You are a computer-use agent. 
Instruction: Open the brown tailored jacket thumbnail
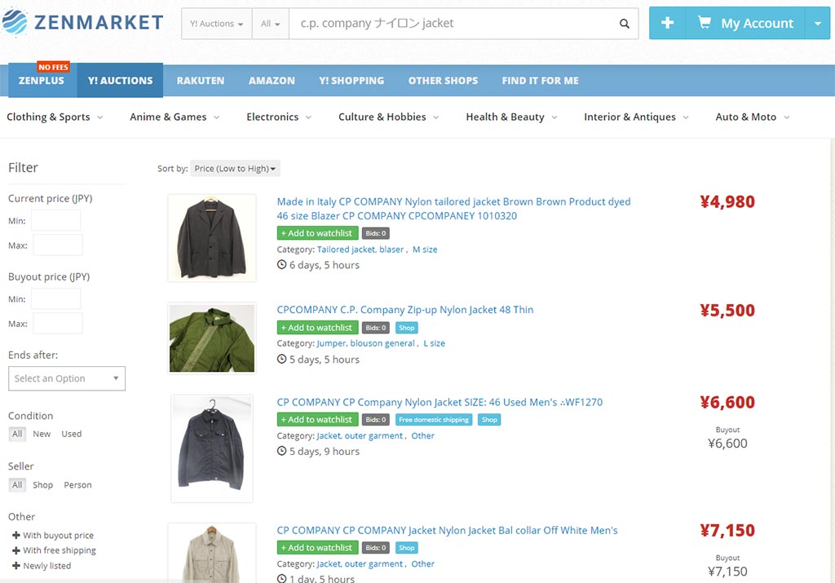coord(212,238)
